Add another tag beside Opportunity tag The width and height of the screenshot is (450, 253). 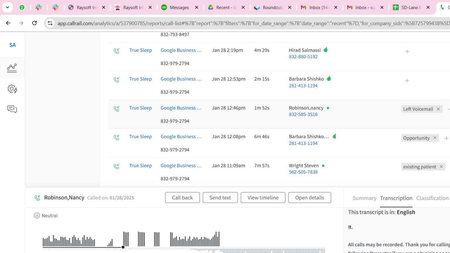[x=446, y=138]
